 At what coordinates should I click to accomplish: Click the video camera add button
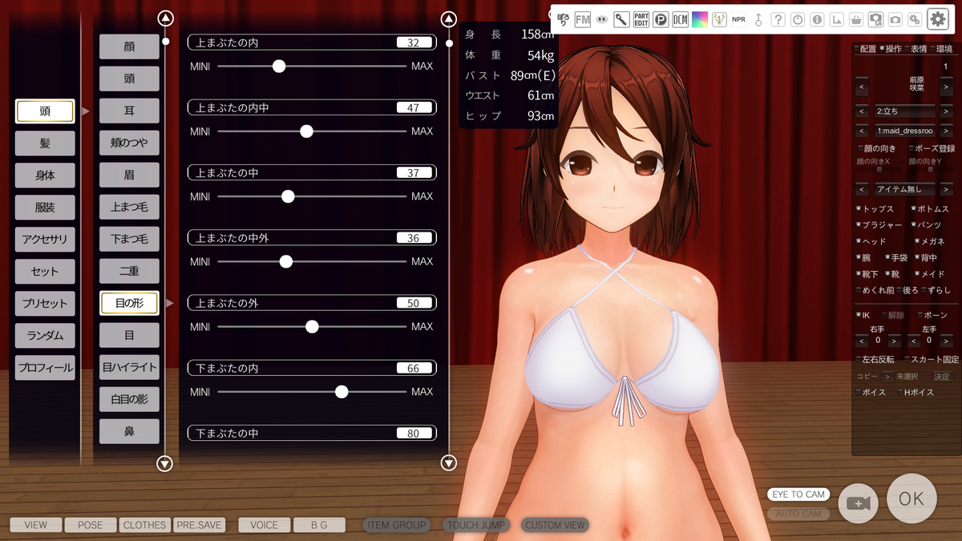click(858, 503)
